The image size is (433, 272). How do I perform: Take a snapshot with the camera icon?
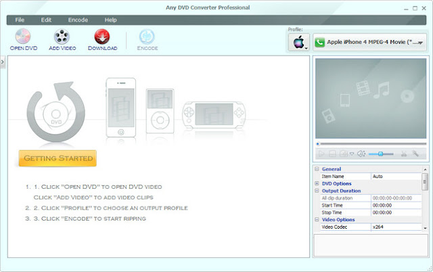tap(344, 154)
